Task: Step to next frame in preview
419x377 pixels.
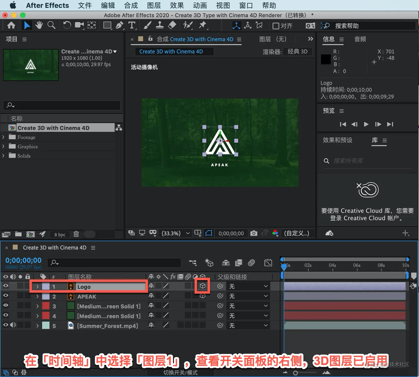Action: [378, 124]
